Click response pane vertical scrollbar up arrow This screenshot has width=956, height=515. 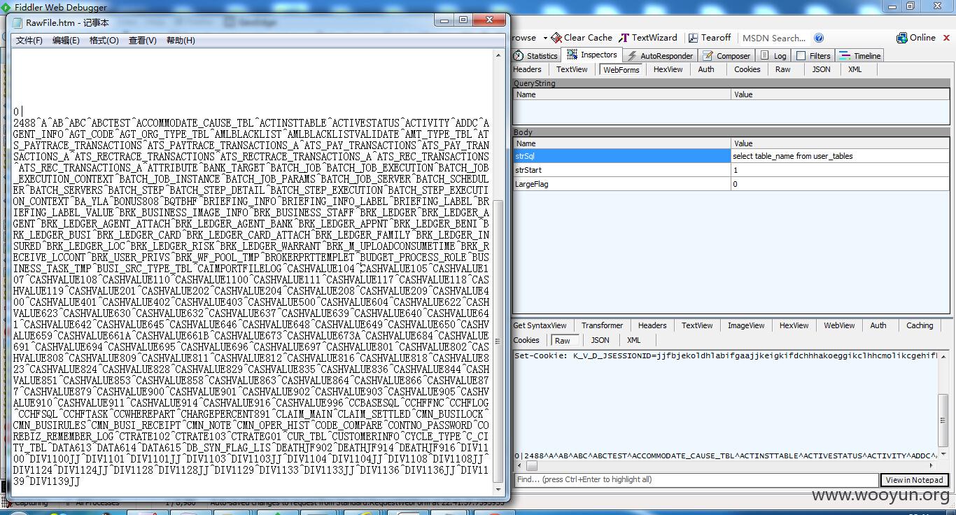pos(944,356)
